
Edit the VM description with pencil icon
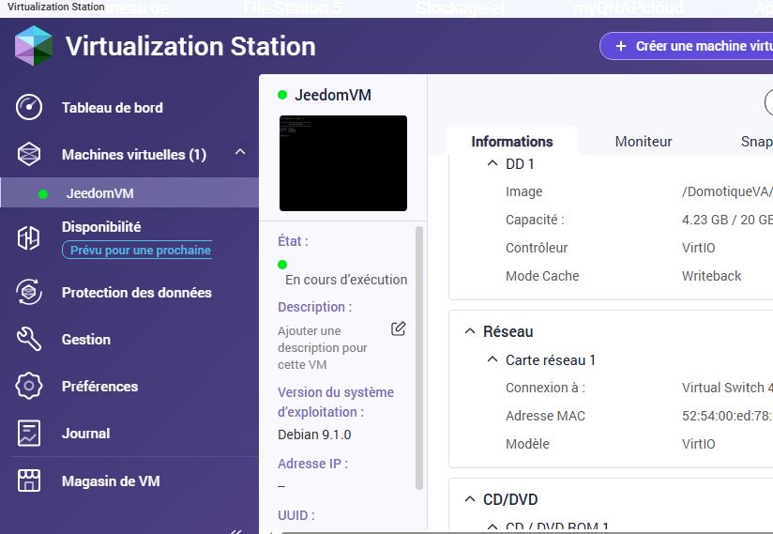[x=399, y=328]
